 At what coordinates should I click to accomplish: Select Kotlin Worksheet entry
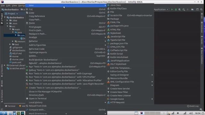point(130,57)
